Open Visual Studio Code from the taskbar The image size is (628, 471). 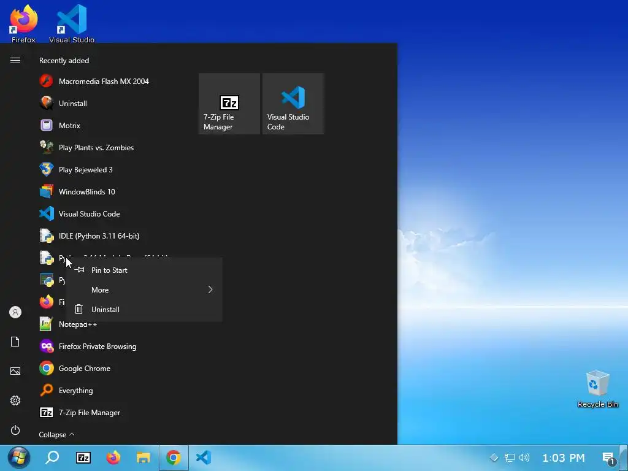pos(204,458)
